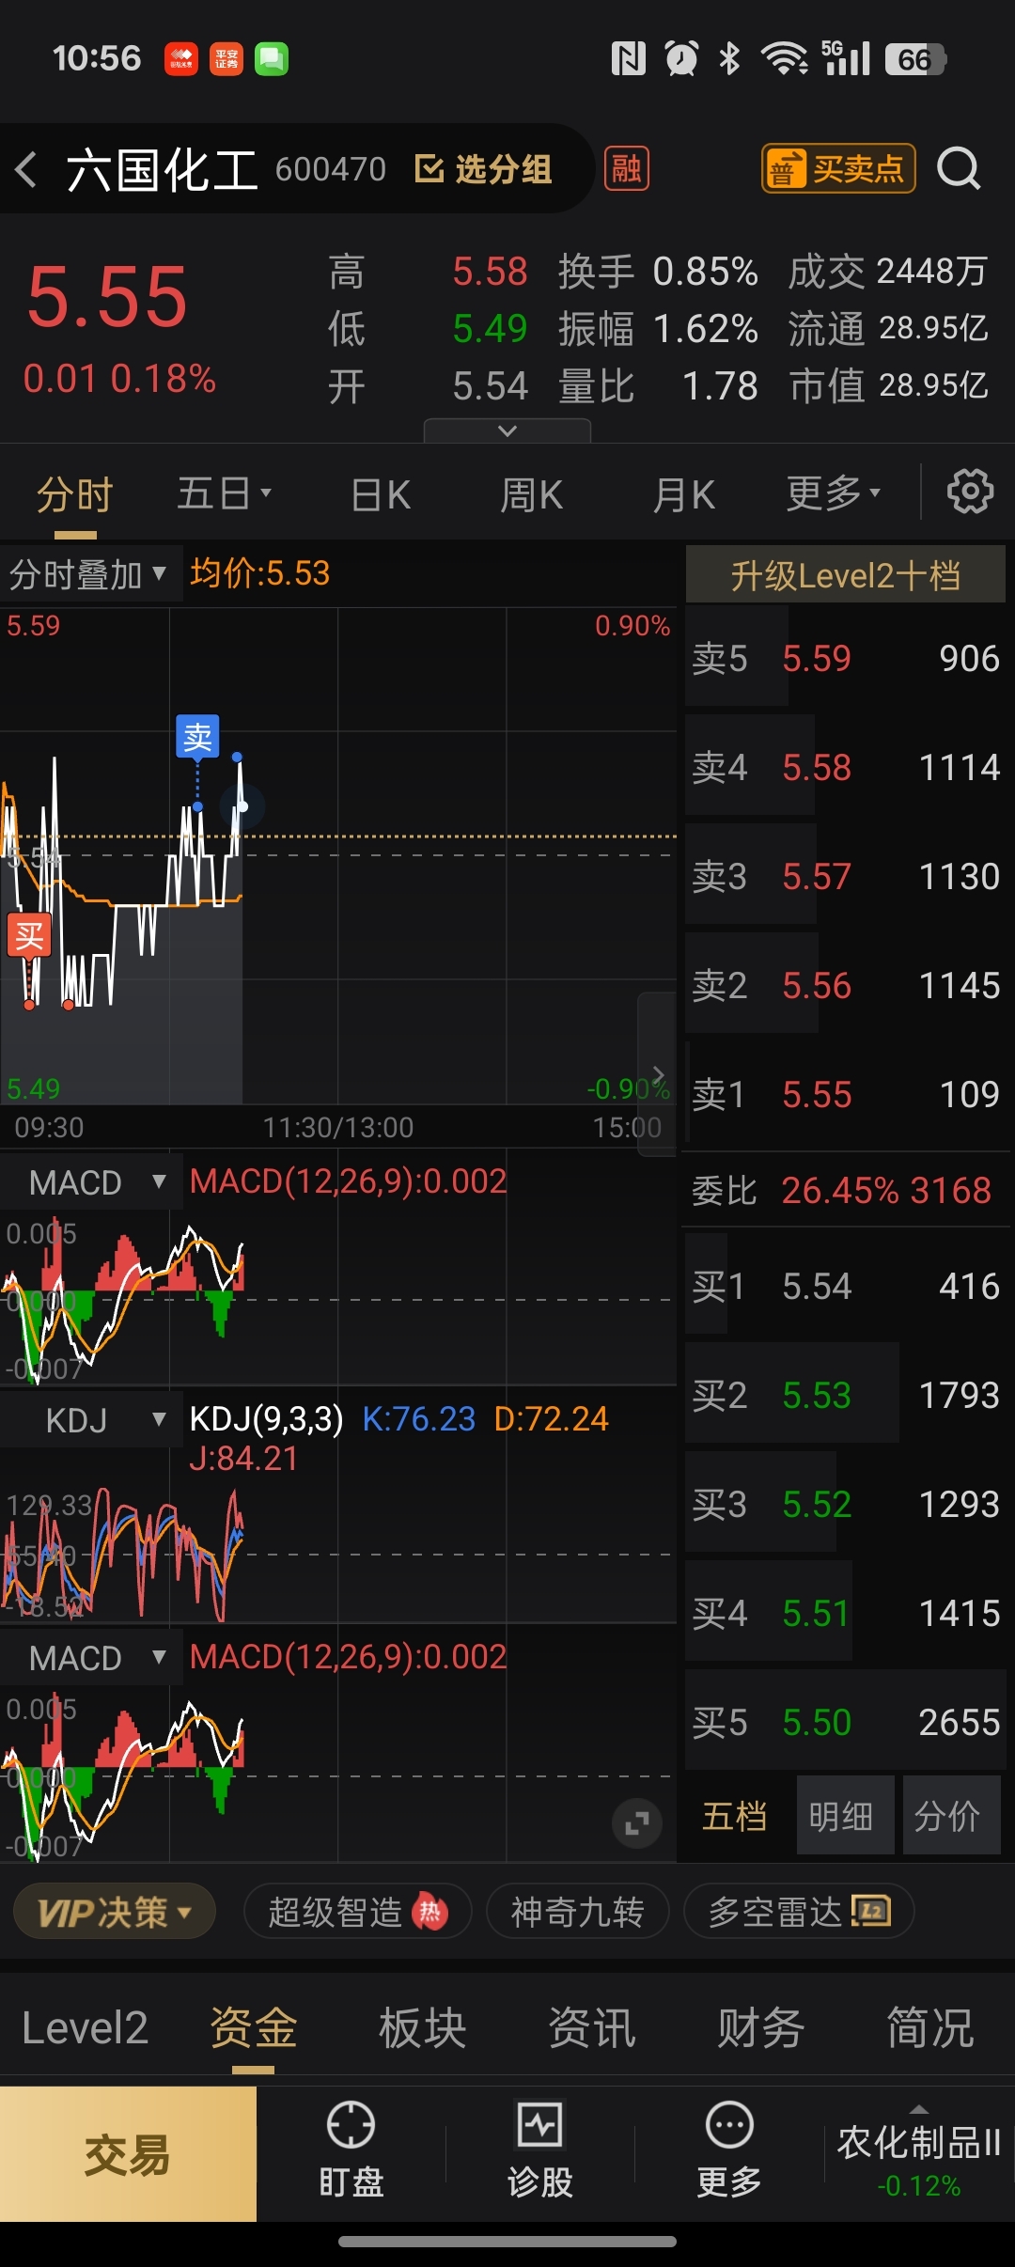This screenshot has height=2267, width=1015.
Task: Tap the alarm clock status icon
Action: click(x=681, y=59)
